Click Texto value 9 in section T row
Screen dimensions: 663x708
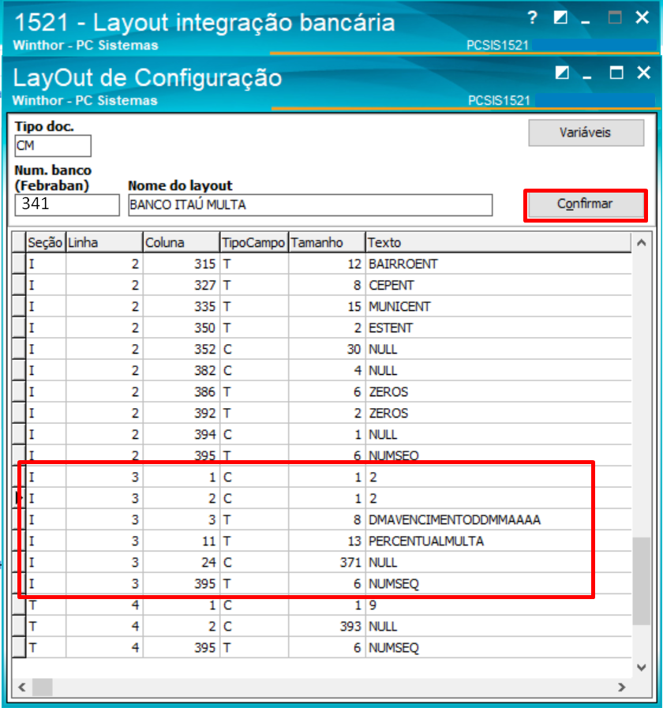tap(498, 605)
